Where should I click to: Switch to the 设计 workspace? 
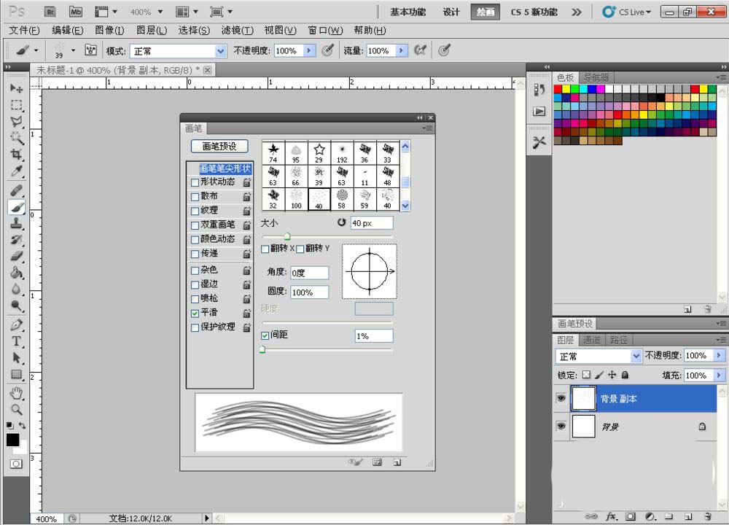[451, 12]
